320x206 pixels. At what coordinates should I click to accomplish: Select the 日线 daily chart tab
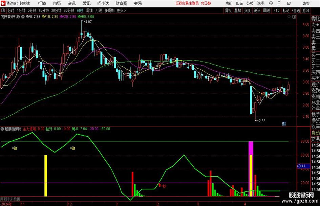click(80, 10)
